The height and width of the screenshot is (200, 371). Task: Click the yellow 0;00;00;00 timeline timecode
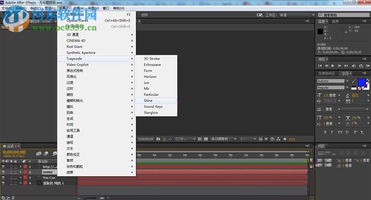14,152
